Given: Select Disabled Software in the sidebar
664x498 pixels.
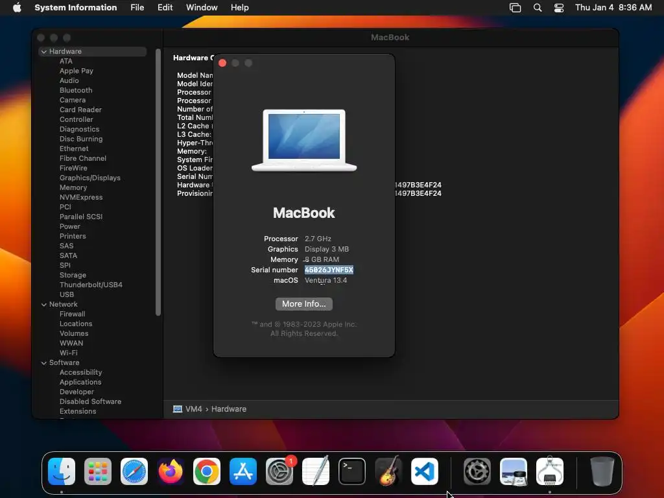Looking at the screenshot, I should pos(90,402).
